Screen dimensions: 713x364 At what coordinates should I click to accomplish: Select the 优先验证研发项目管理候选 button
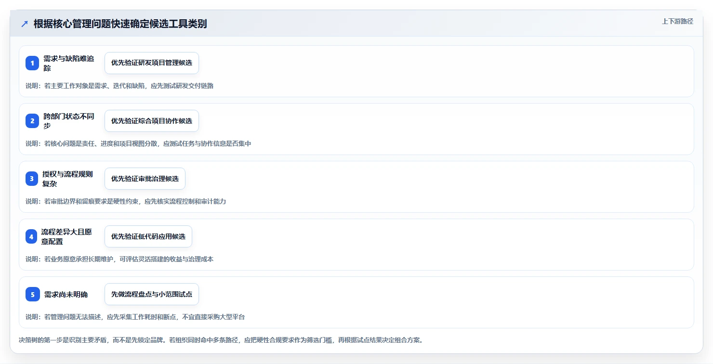click(x=152, y=63)
